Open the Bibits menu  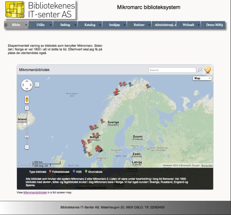16,25
